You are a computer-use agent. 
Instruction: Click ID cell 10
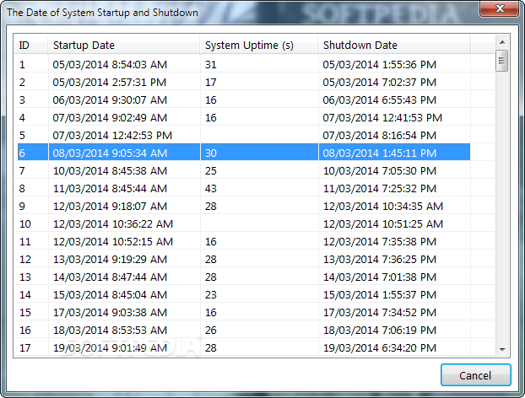25,224
